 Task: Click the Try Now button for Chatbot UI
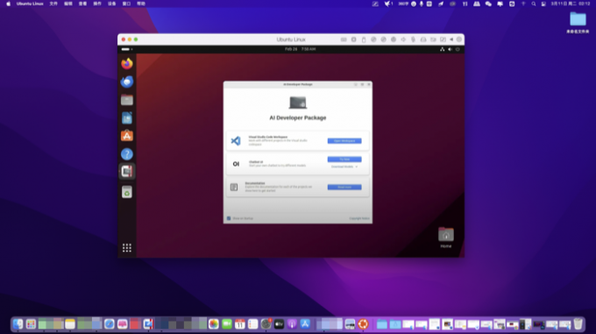(x=344, y=160)
